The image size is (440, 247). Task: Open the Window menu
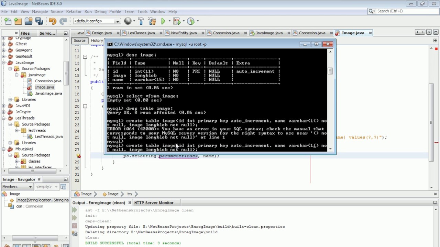tap(158, 11)
